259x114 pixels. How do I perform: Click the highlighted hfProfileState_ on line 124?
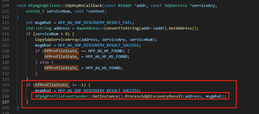(52, 85)
